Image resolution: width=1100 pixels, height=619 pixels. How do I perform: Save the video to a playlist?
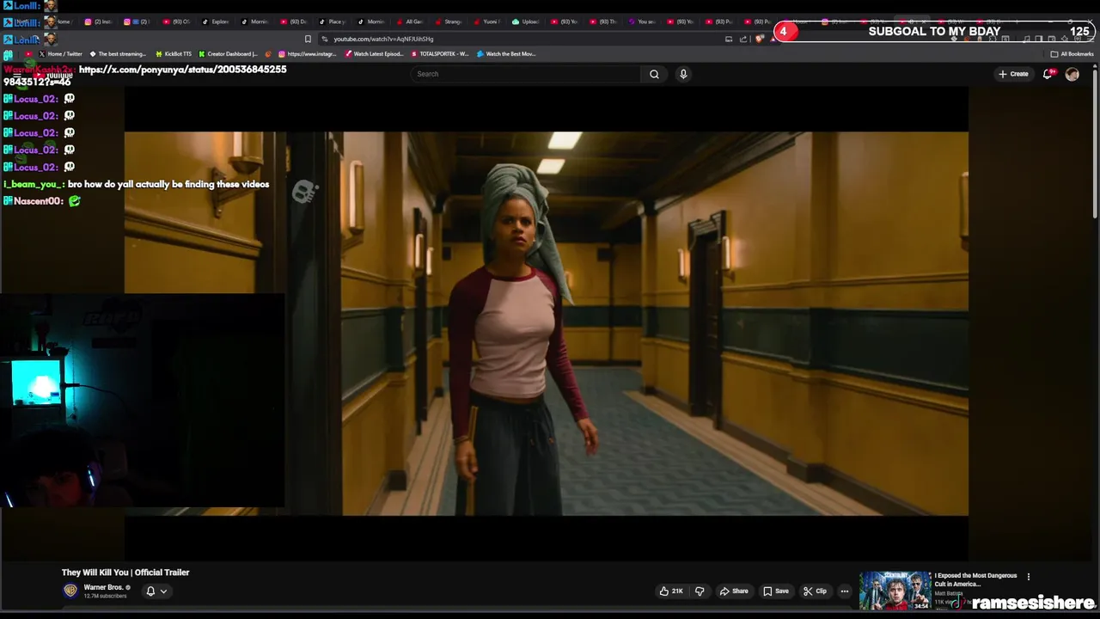(x=776, y=591)
